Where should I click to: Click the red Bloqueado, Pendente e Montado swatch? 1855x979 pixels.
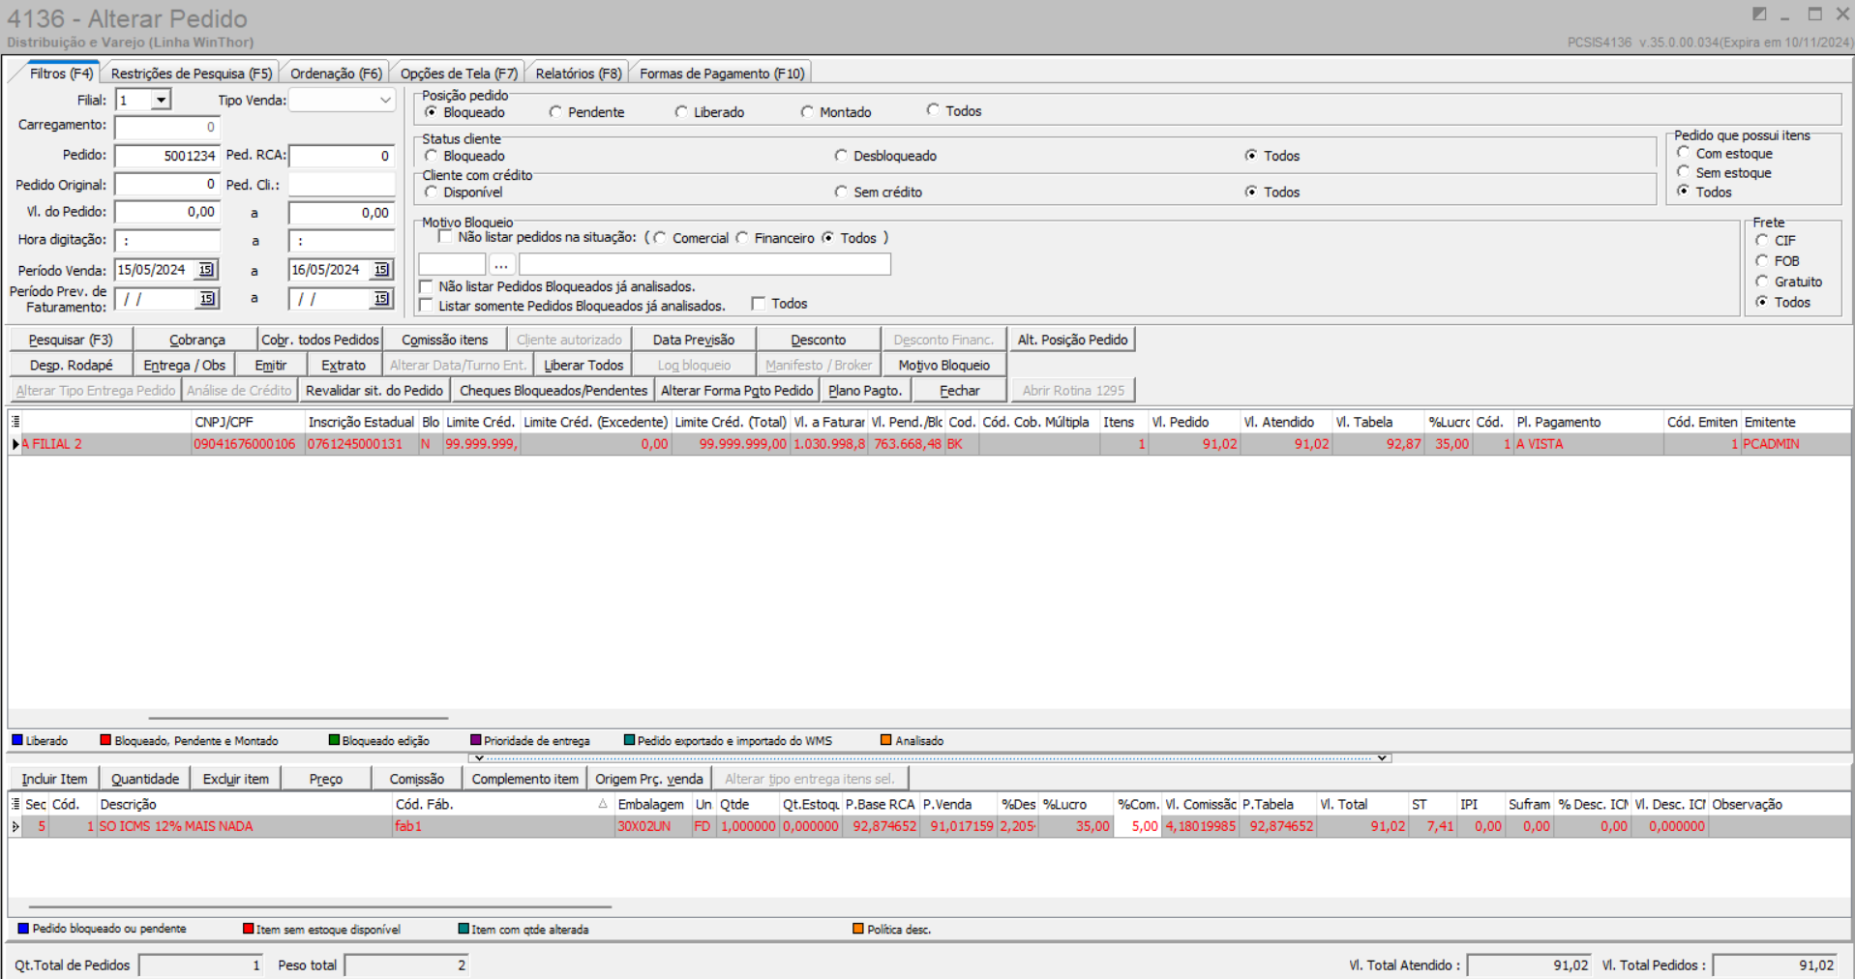(x=105, y=740)
